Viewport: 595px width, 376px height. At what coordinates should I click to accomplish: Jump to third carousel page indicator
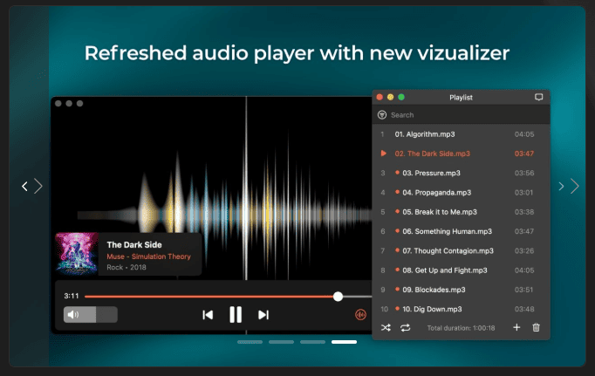(312, 342)
